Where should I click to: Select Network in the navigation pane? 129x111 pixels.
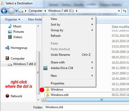(17, 96)
